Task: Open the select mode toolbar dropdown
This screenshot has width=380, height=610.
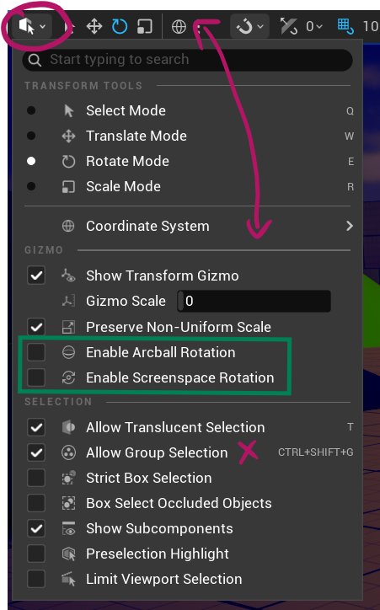Action: [32, 26]
